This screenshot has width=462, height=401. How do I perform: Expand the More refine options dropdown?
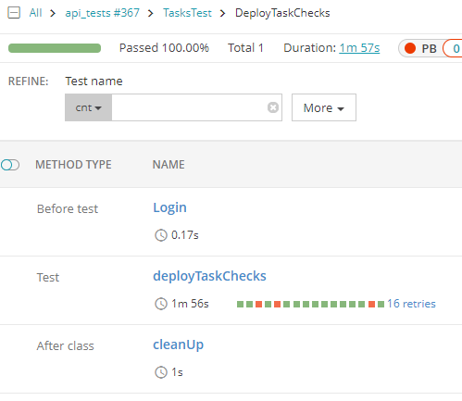click(324, 107)
